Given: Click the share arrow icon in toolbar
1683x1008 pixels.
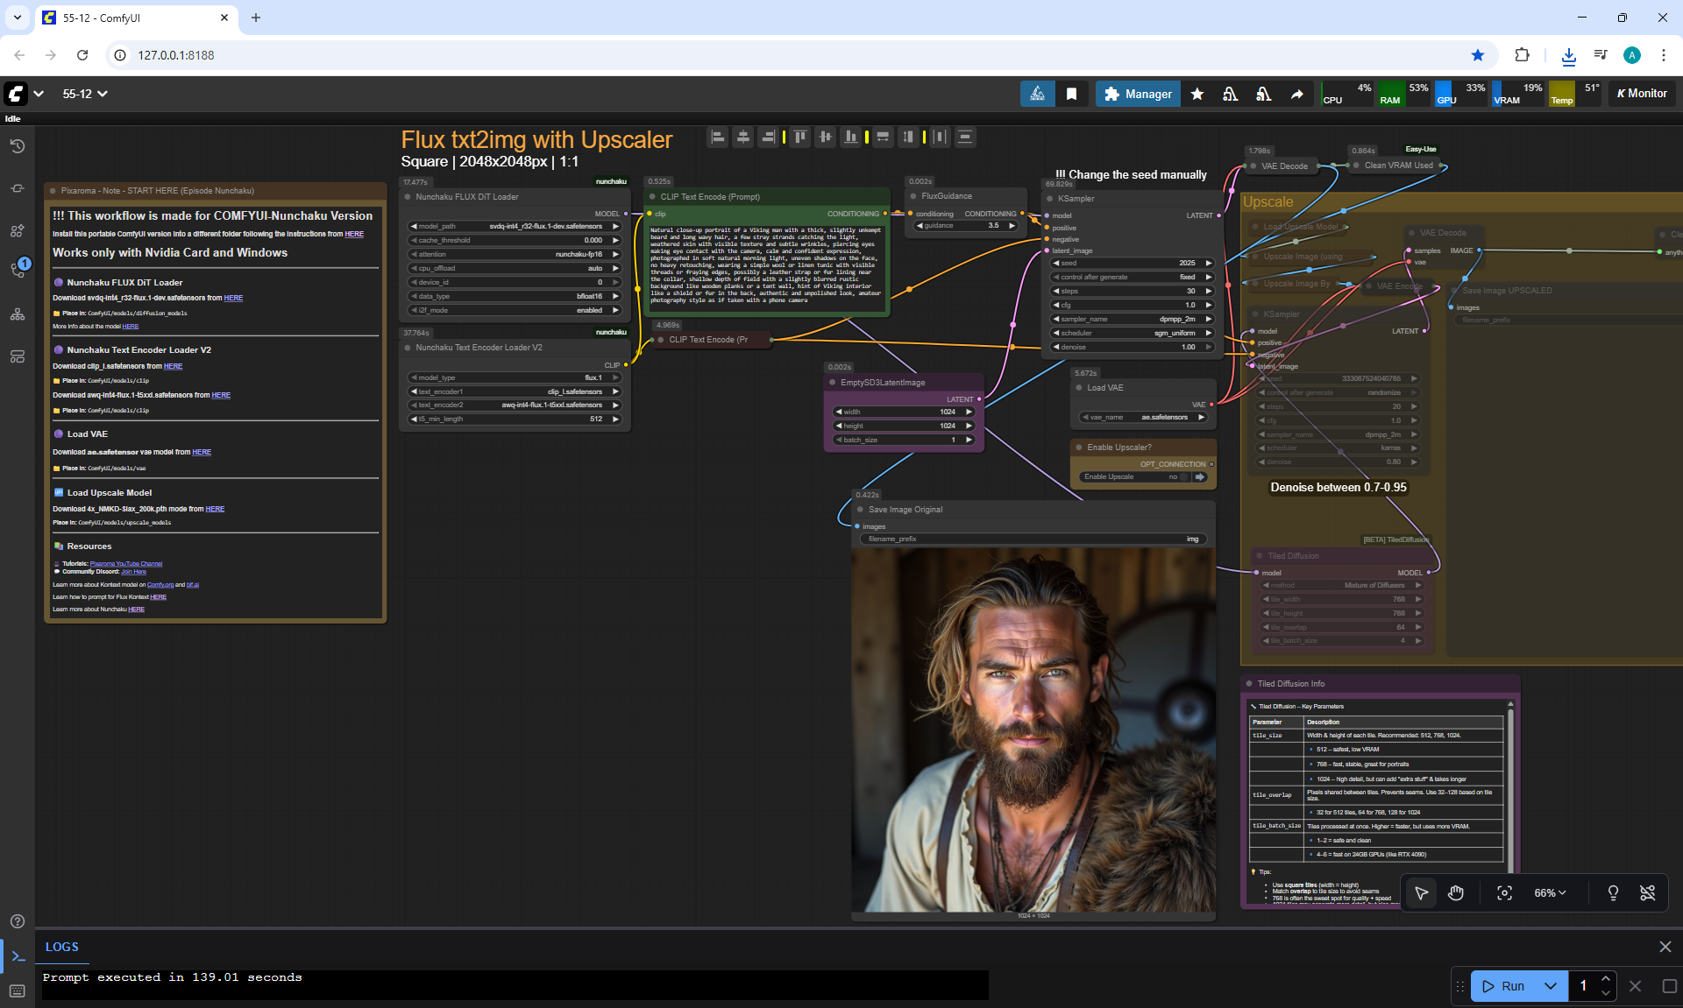Looking at the screenshot, I should pos(1296,94).
